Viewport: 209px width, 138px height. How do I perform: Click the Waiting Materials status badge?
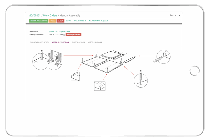74,35
